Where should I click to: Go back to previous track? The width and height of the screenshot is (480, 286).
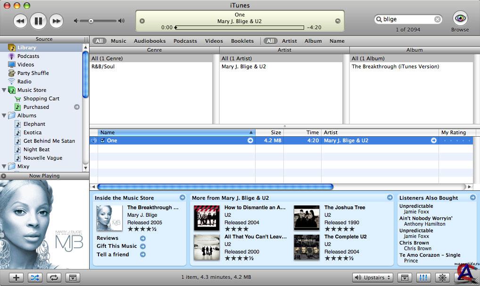(x=20, y=21)
